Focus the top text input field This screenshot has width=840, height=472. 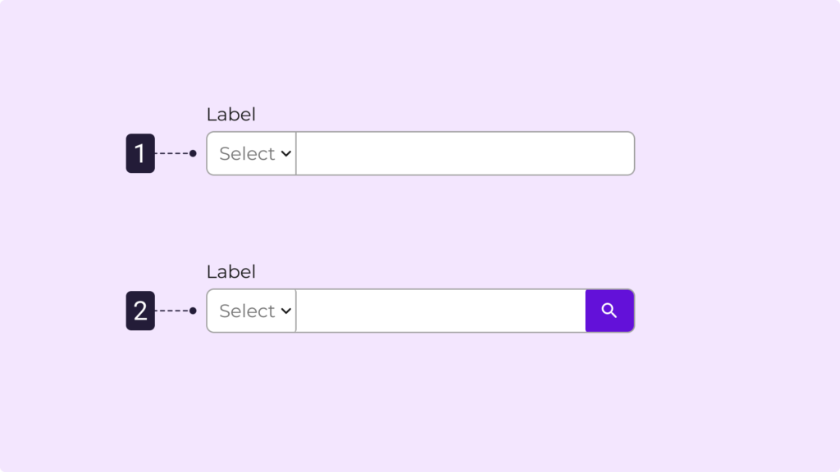(464, 153)
